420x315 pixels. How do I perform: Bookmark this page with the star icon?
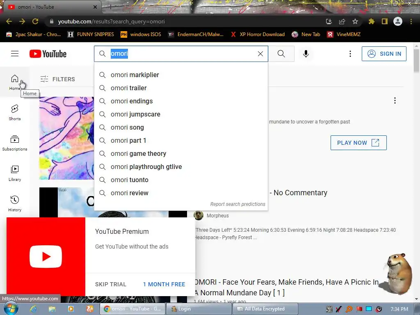pos(355,21)
